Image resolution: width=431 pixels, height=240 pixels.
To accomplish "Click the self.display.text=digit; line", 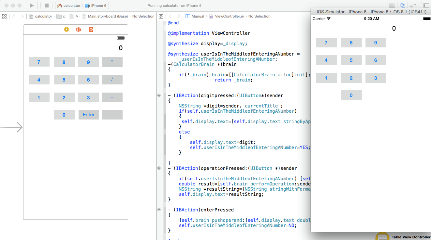I will pyautogui.click(x=223, y=142).
